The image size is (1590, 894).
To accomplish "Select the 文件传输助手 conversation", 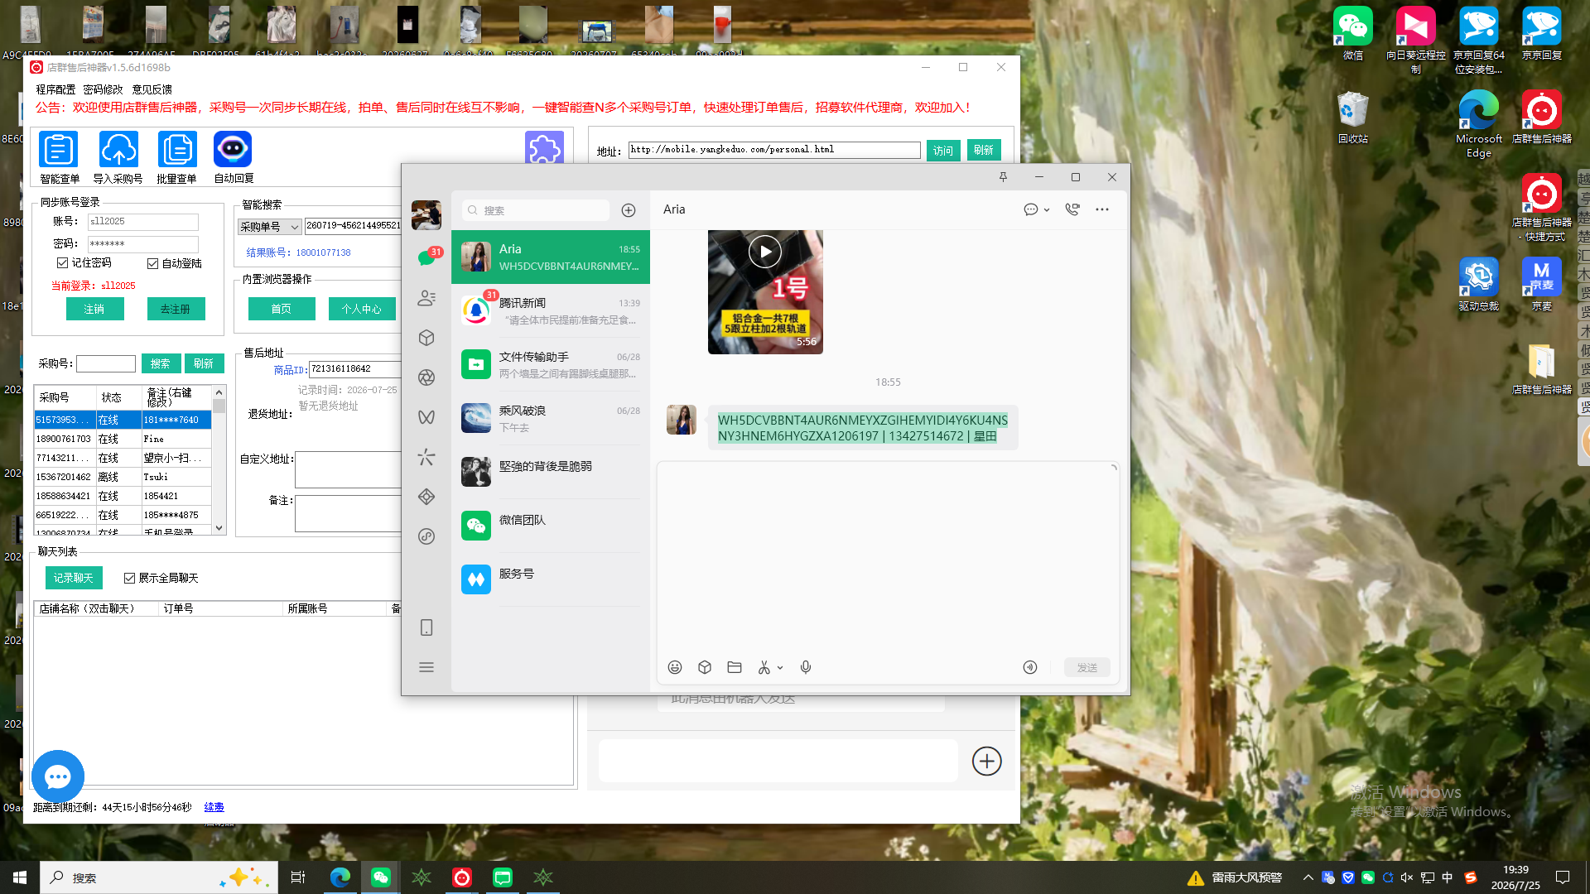I will [x=551, y=364].
